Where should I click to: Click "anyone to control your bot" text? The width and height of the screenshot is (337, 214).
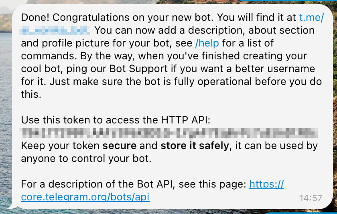coord(86,158)
